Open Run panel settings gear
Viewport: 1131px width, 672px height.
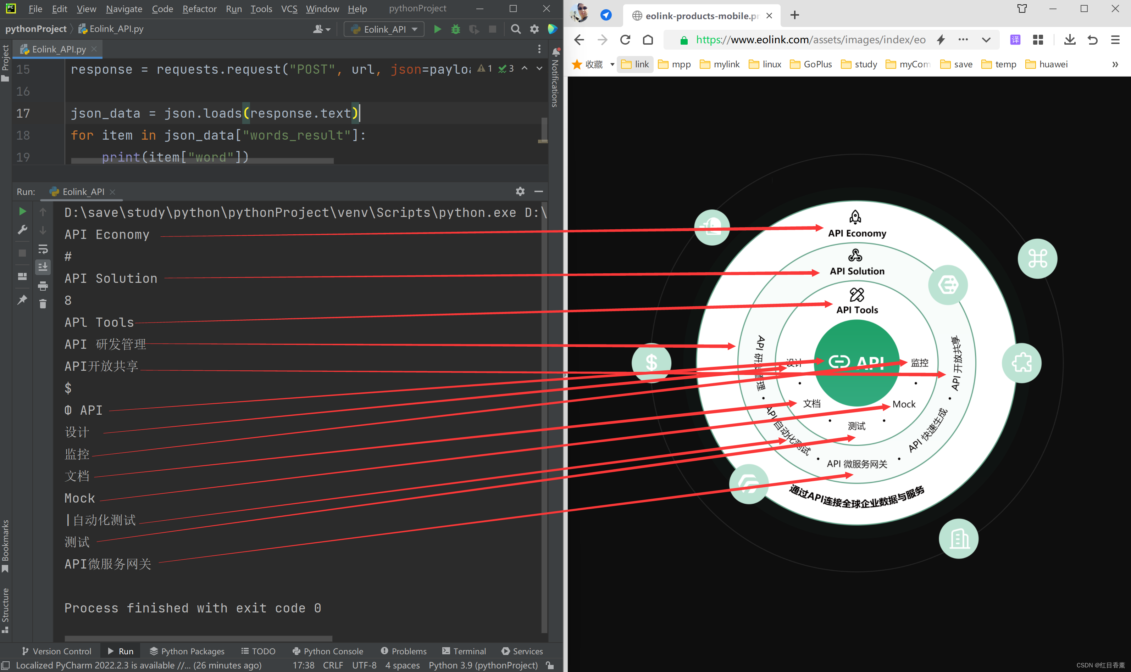tap(520, 191)
